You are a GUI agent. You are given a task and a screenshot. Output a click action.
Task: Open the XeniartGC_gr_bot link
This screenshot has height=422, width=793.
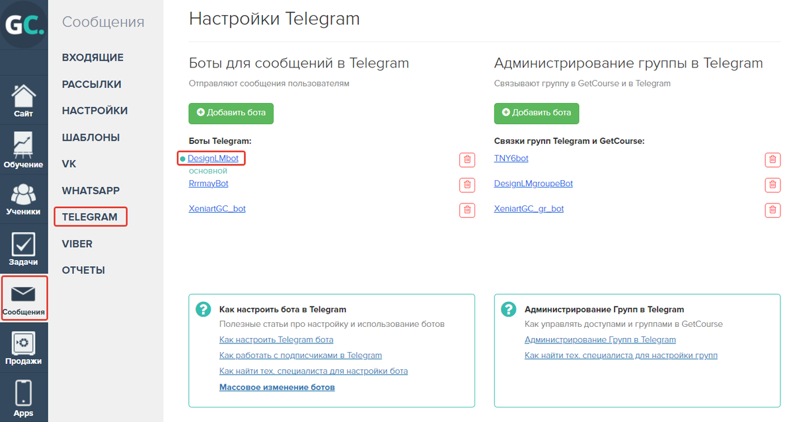tap(529, 209)
